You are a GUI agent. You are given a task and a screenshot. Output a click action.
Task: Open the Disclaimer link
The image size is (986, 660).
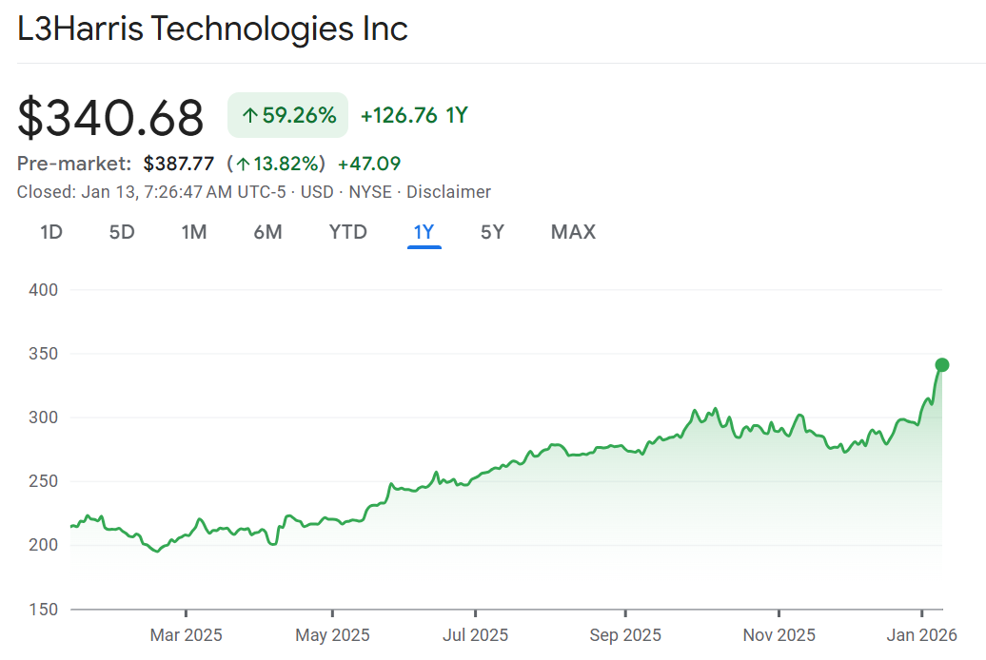pos(448,192)
